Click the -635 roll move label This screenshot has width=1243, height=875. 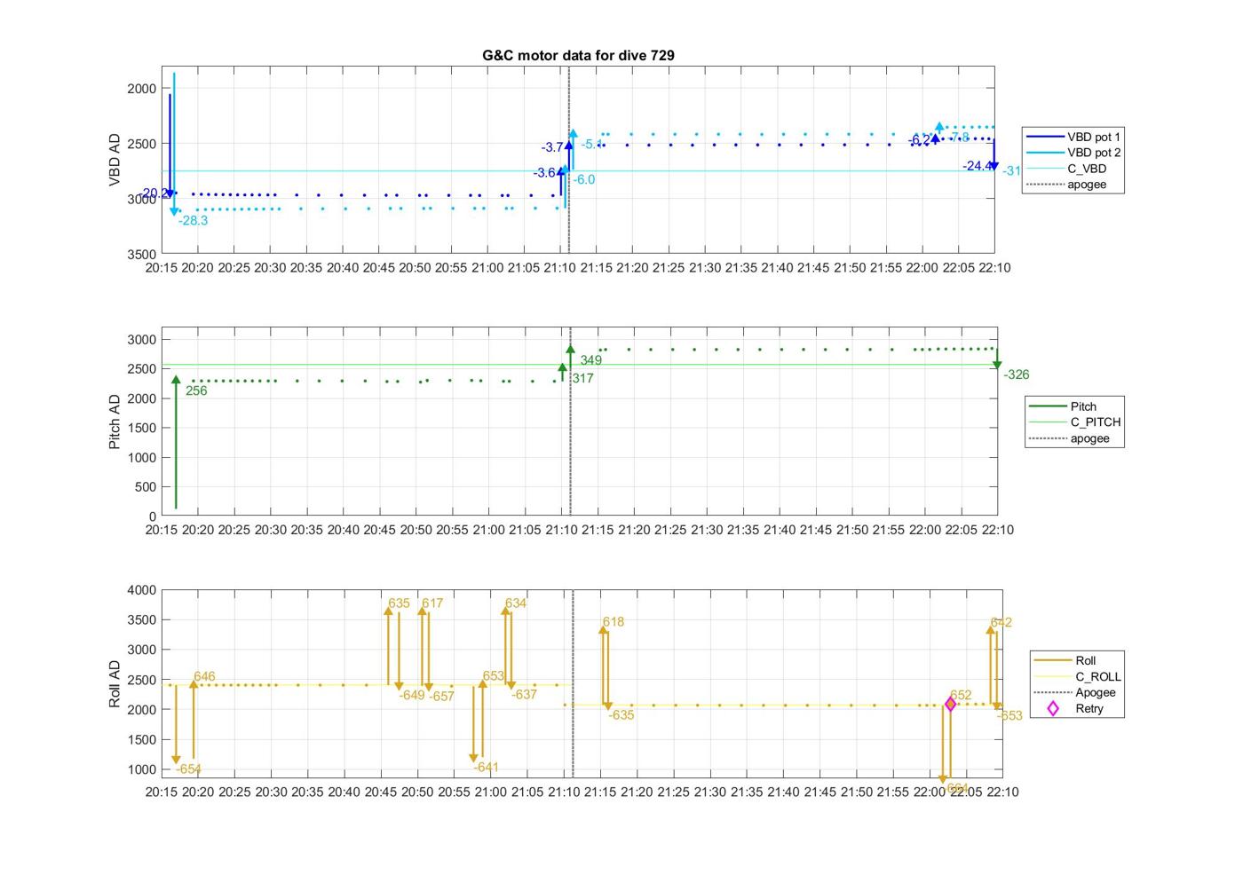point(621,715)
